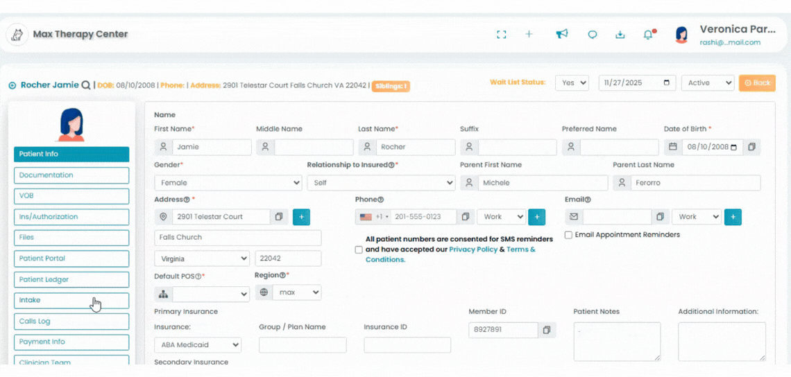Open the chat bubble icon
Image resolution: width=791 pixels, height=377 pixels.
(x=593, y=34)
